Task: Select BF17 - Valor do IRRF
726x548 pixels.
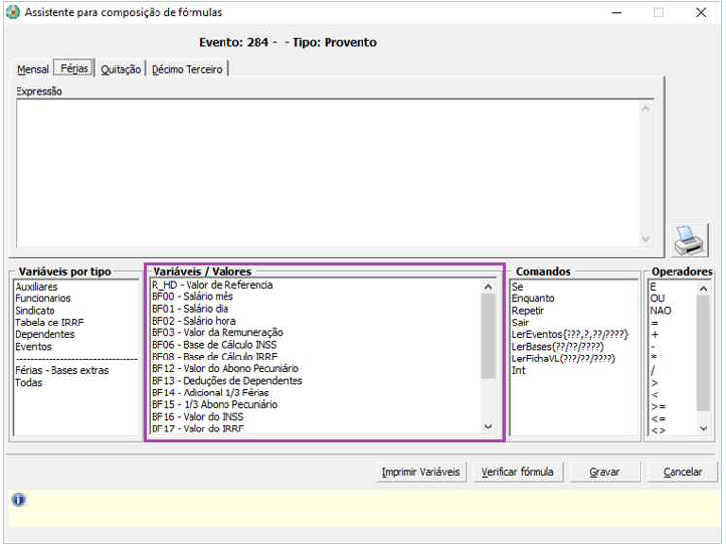Action: 197,429
